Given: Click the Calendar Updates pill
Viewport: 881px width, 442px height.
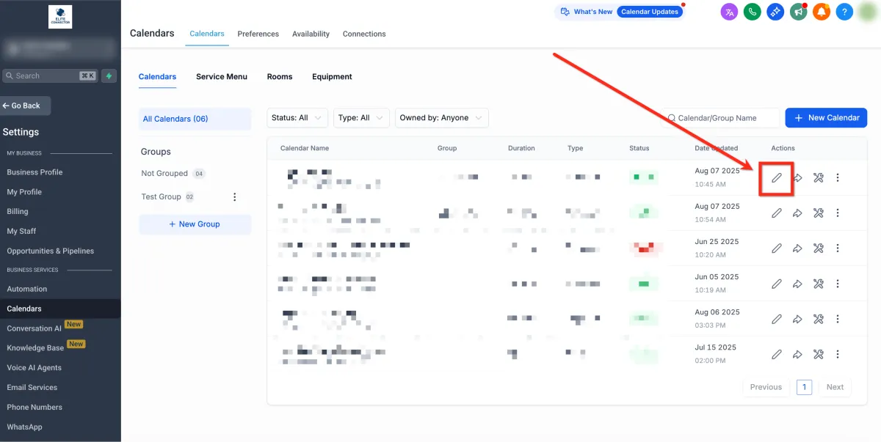Looking at the screenshot, I should click(650, 12).
